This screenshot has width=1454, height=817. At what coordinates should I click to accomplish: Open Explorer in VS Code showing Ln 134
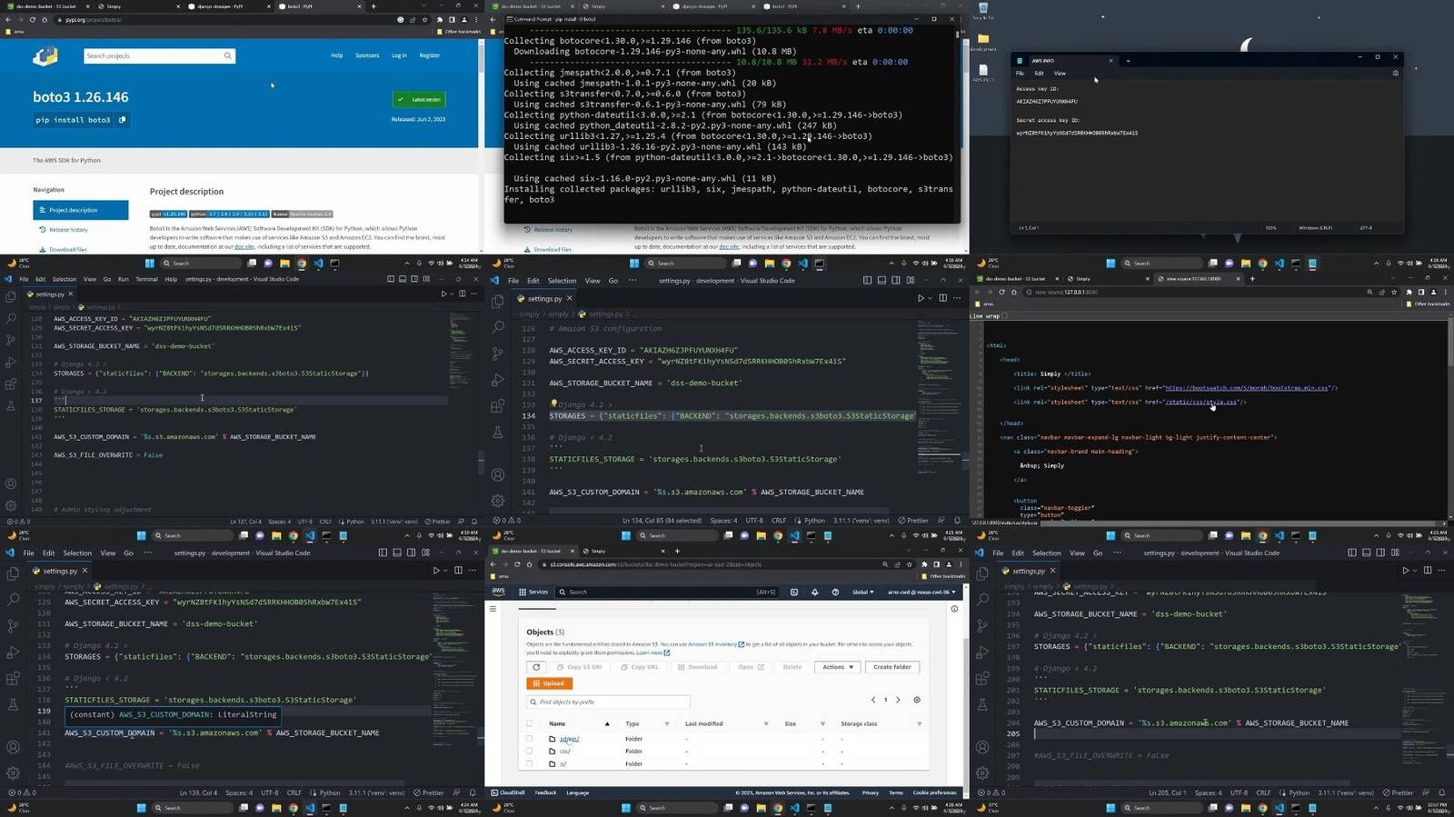coord(497,300)
